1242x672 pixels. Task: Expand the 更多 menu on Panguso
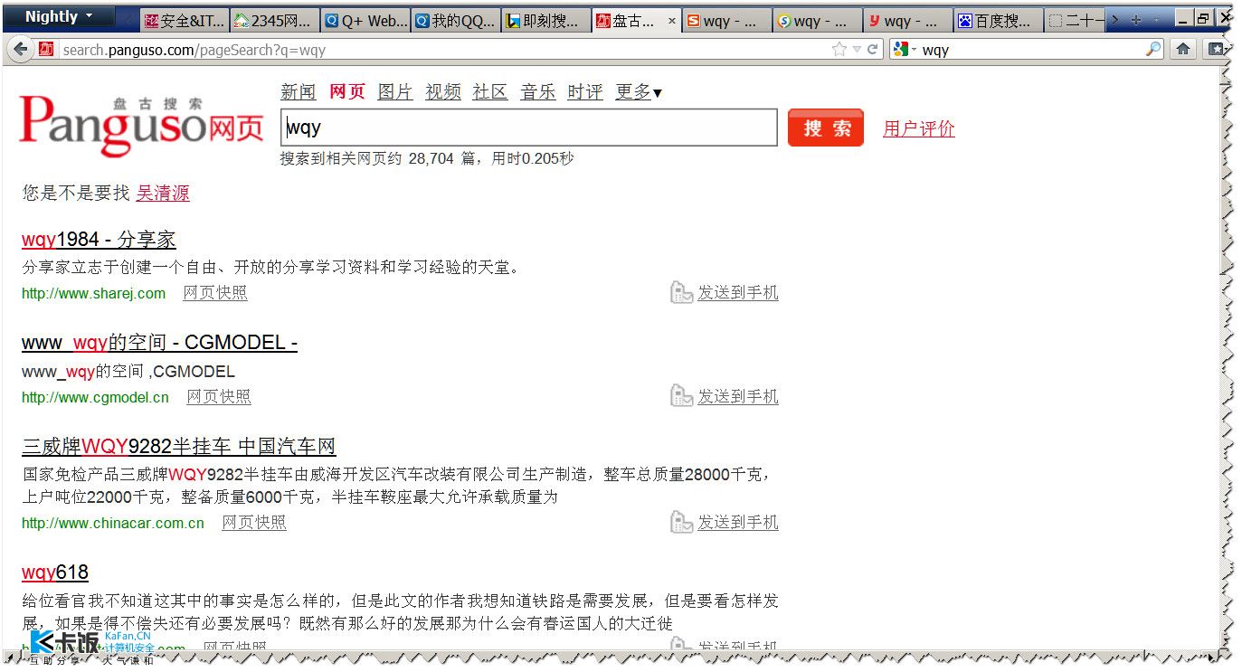[639, 92]
